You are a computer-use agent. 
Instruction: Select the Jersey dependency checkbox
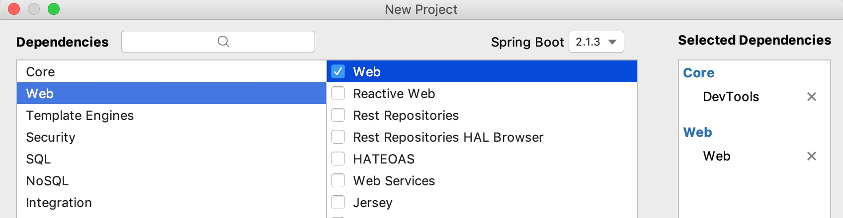tap(338, 203)
